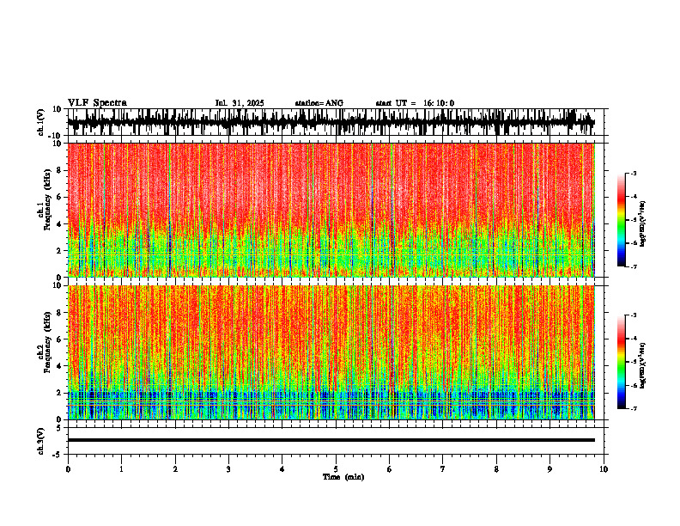Click the '2' kHz tick on ch.2 spectrogram

pyautogui.click(x=60, y=393)
